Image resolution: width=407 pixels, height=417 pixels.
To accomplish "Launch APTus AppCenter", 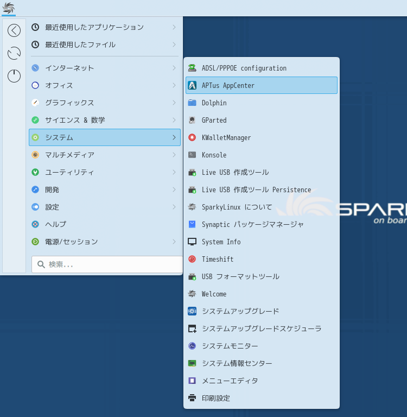I will pos(228,85).
